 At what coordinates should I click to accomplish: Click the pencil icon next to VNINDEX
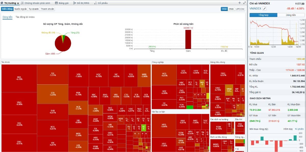(264, 8)
